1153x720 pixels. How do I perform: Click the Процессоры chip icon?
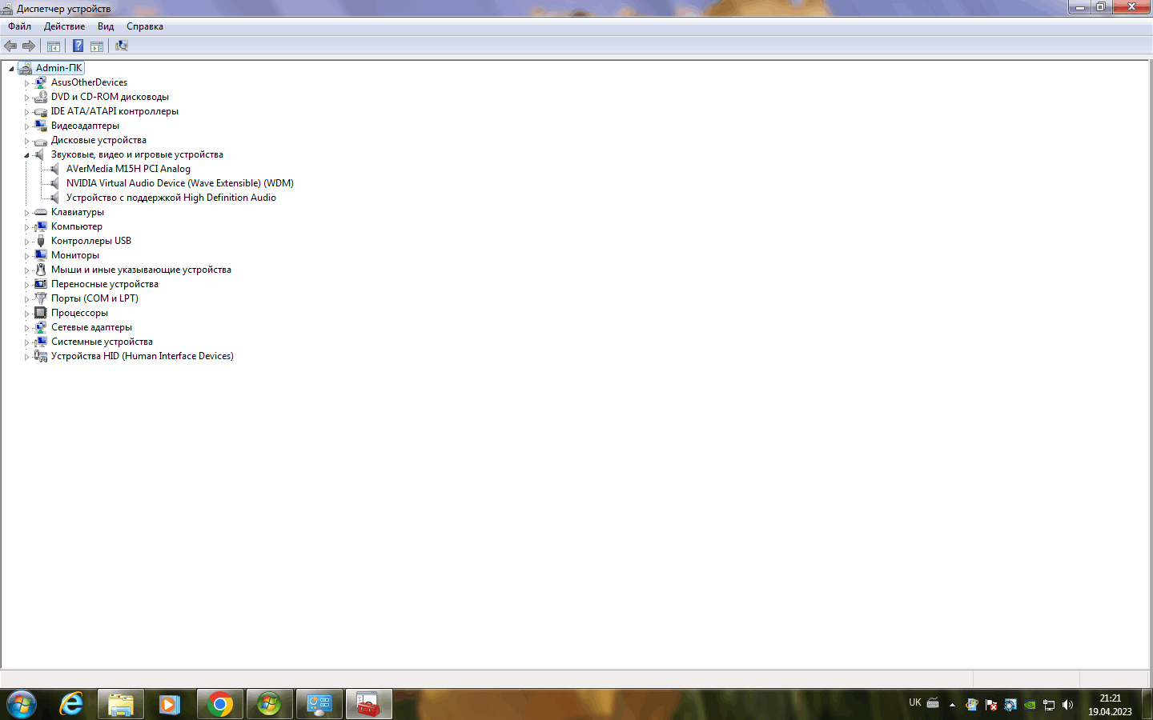(x=41, y=313)
